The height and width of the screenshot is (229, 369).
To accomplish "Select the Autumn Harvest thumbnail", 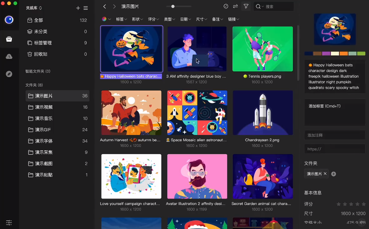I will pyautogui.click(x=131, y=113).
